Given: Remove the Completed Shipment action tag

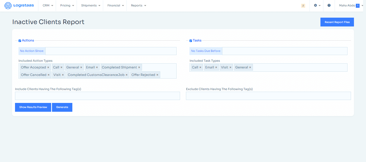Looking at the screenshot, I should 139,67.
